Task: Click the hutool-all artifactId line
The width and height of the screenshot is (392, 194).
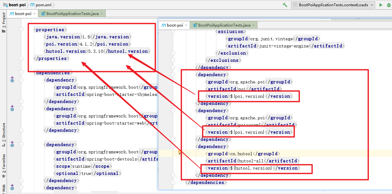Action: (x=252, y=161)
